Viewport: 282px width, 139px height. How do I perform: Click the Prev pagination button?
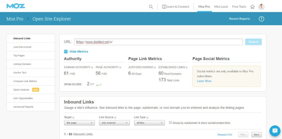coord(243,135)
